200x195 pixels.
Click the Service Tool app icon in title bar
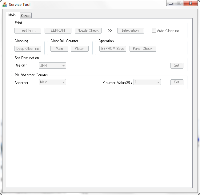(5, 5)
